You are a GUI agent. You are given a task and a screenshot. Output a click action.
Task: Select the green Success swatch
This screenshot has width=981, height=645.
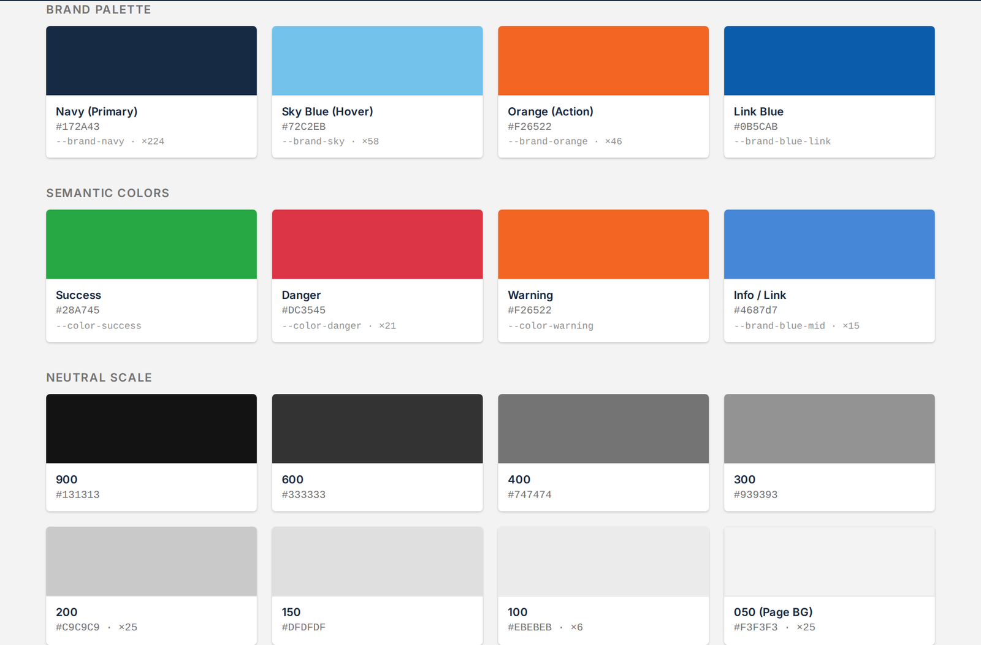click(151, 244)
